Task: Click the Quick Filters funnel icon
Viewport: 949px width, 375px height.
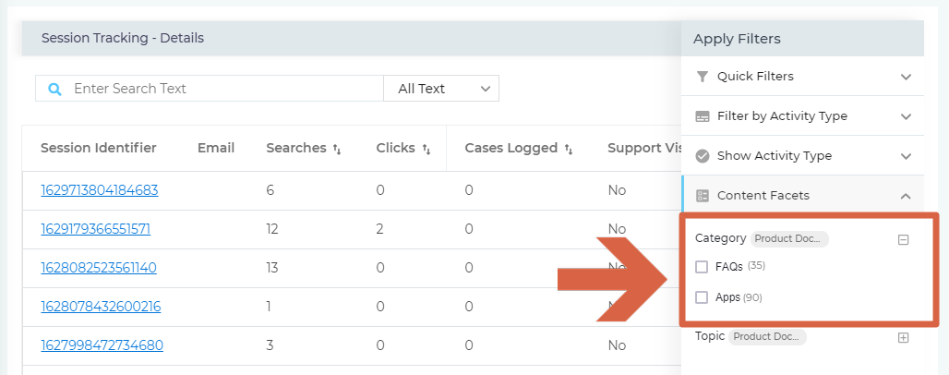Action: (x=703, y=77)
